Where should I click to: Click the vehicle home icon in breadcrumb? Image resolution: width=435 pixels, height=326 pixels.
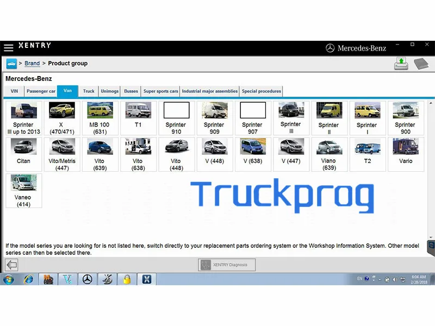click(x=11, y=64)
